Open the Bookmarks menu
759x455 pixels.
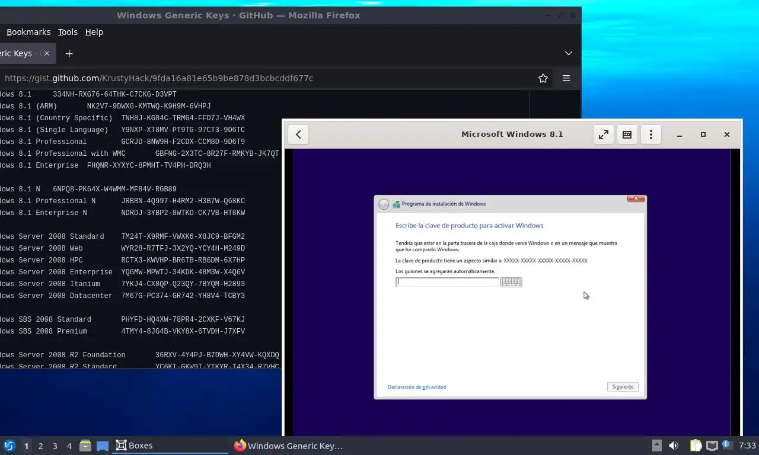pos(28,32)
